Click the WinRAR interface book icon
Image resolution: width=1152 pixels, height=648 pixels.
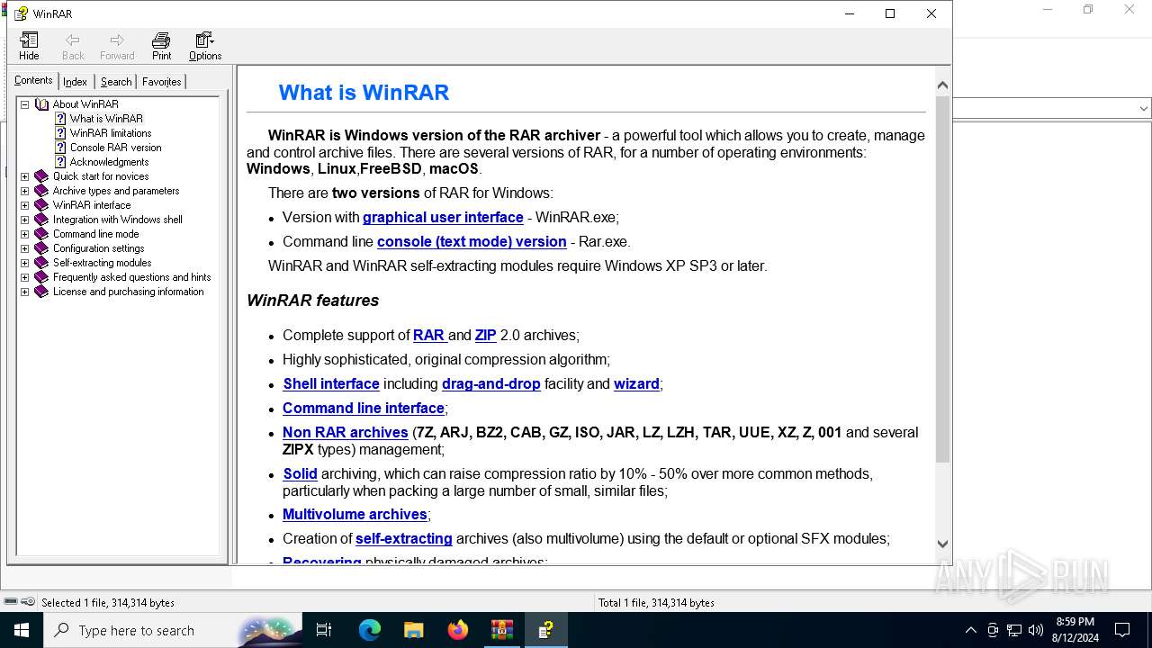coord(41,205)
